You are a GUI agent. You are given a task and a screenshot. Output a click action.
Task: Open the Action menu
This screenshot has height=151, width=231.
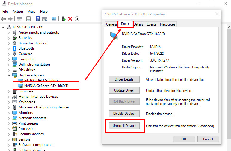click(x=18, y=12)
